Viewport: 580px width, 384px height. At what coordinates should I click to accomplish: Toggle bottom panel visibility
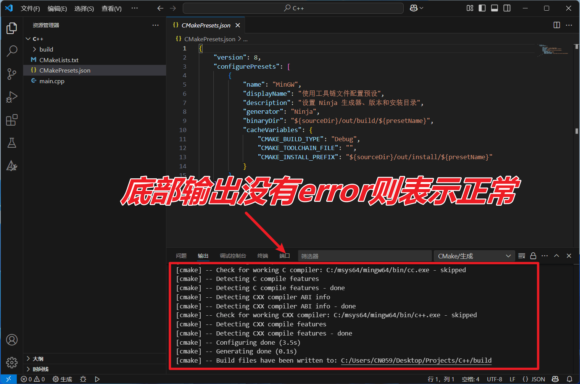tap(495, 8)
